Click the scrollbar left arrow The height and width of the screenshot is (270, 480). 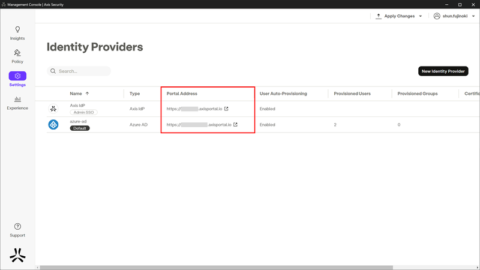[x=38, y=268]
